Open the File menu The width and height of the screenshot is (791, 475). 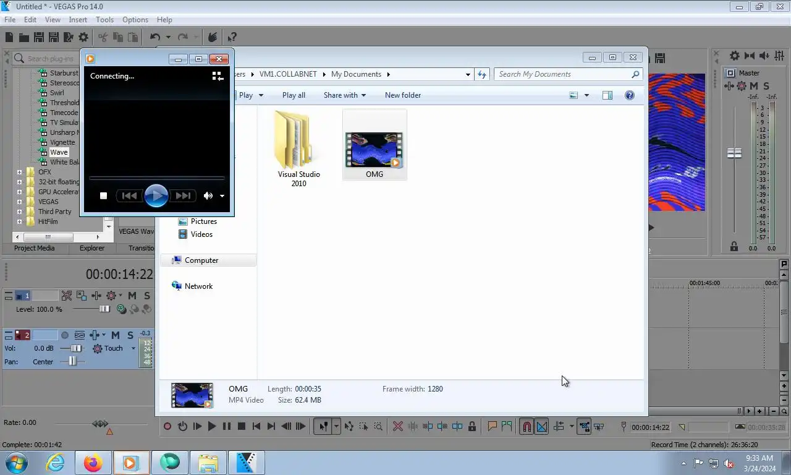point(10,20)
